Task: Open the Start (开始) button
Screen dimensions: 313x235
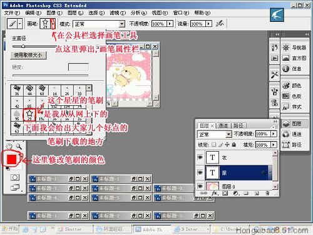Action: (10, 229)
